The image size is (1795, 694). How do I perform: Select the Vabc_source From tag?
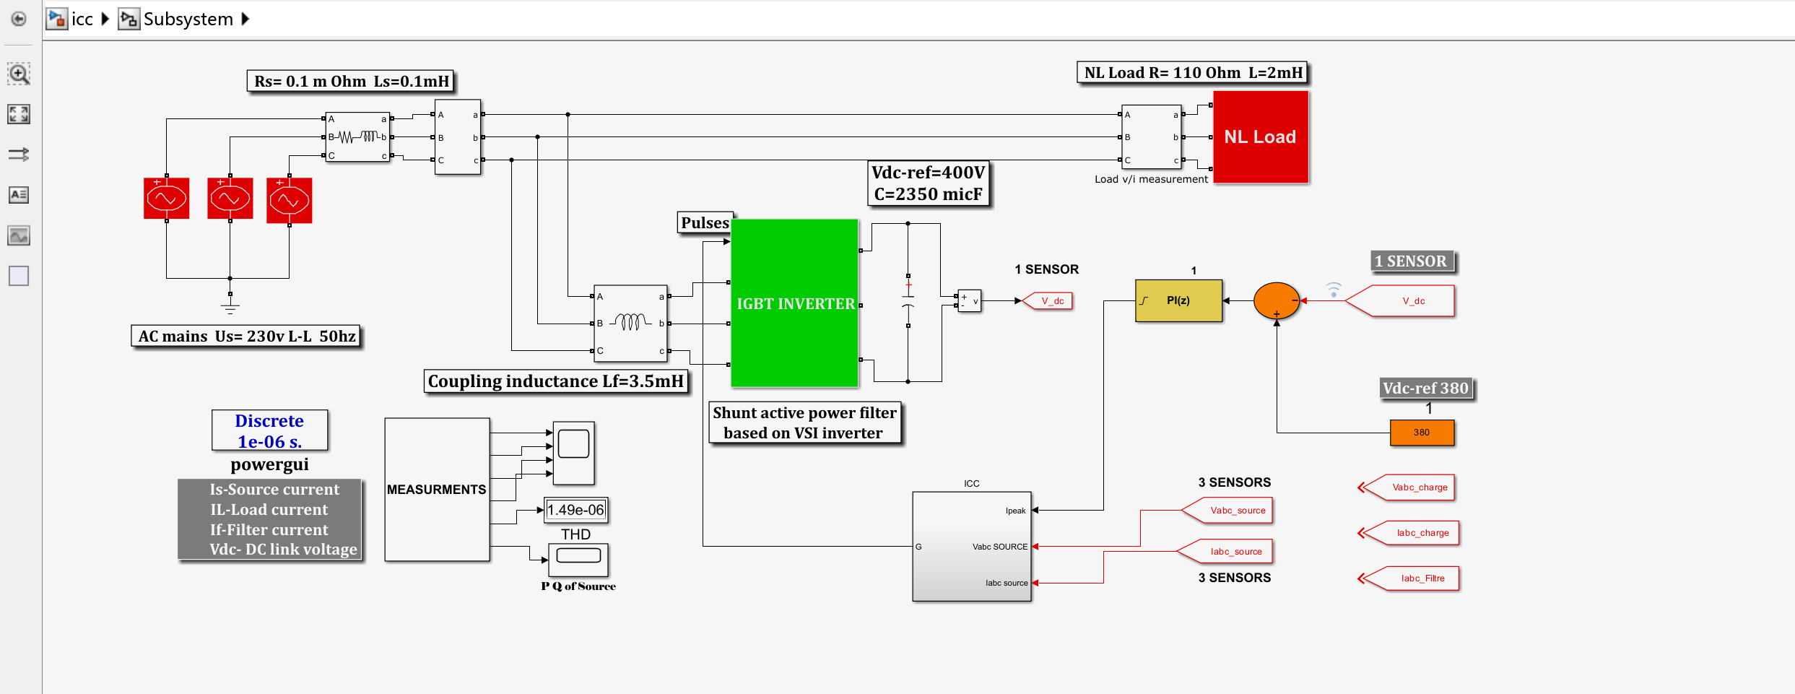click(x=1227, y=511)
